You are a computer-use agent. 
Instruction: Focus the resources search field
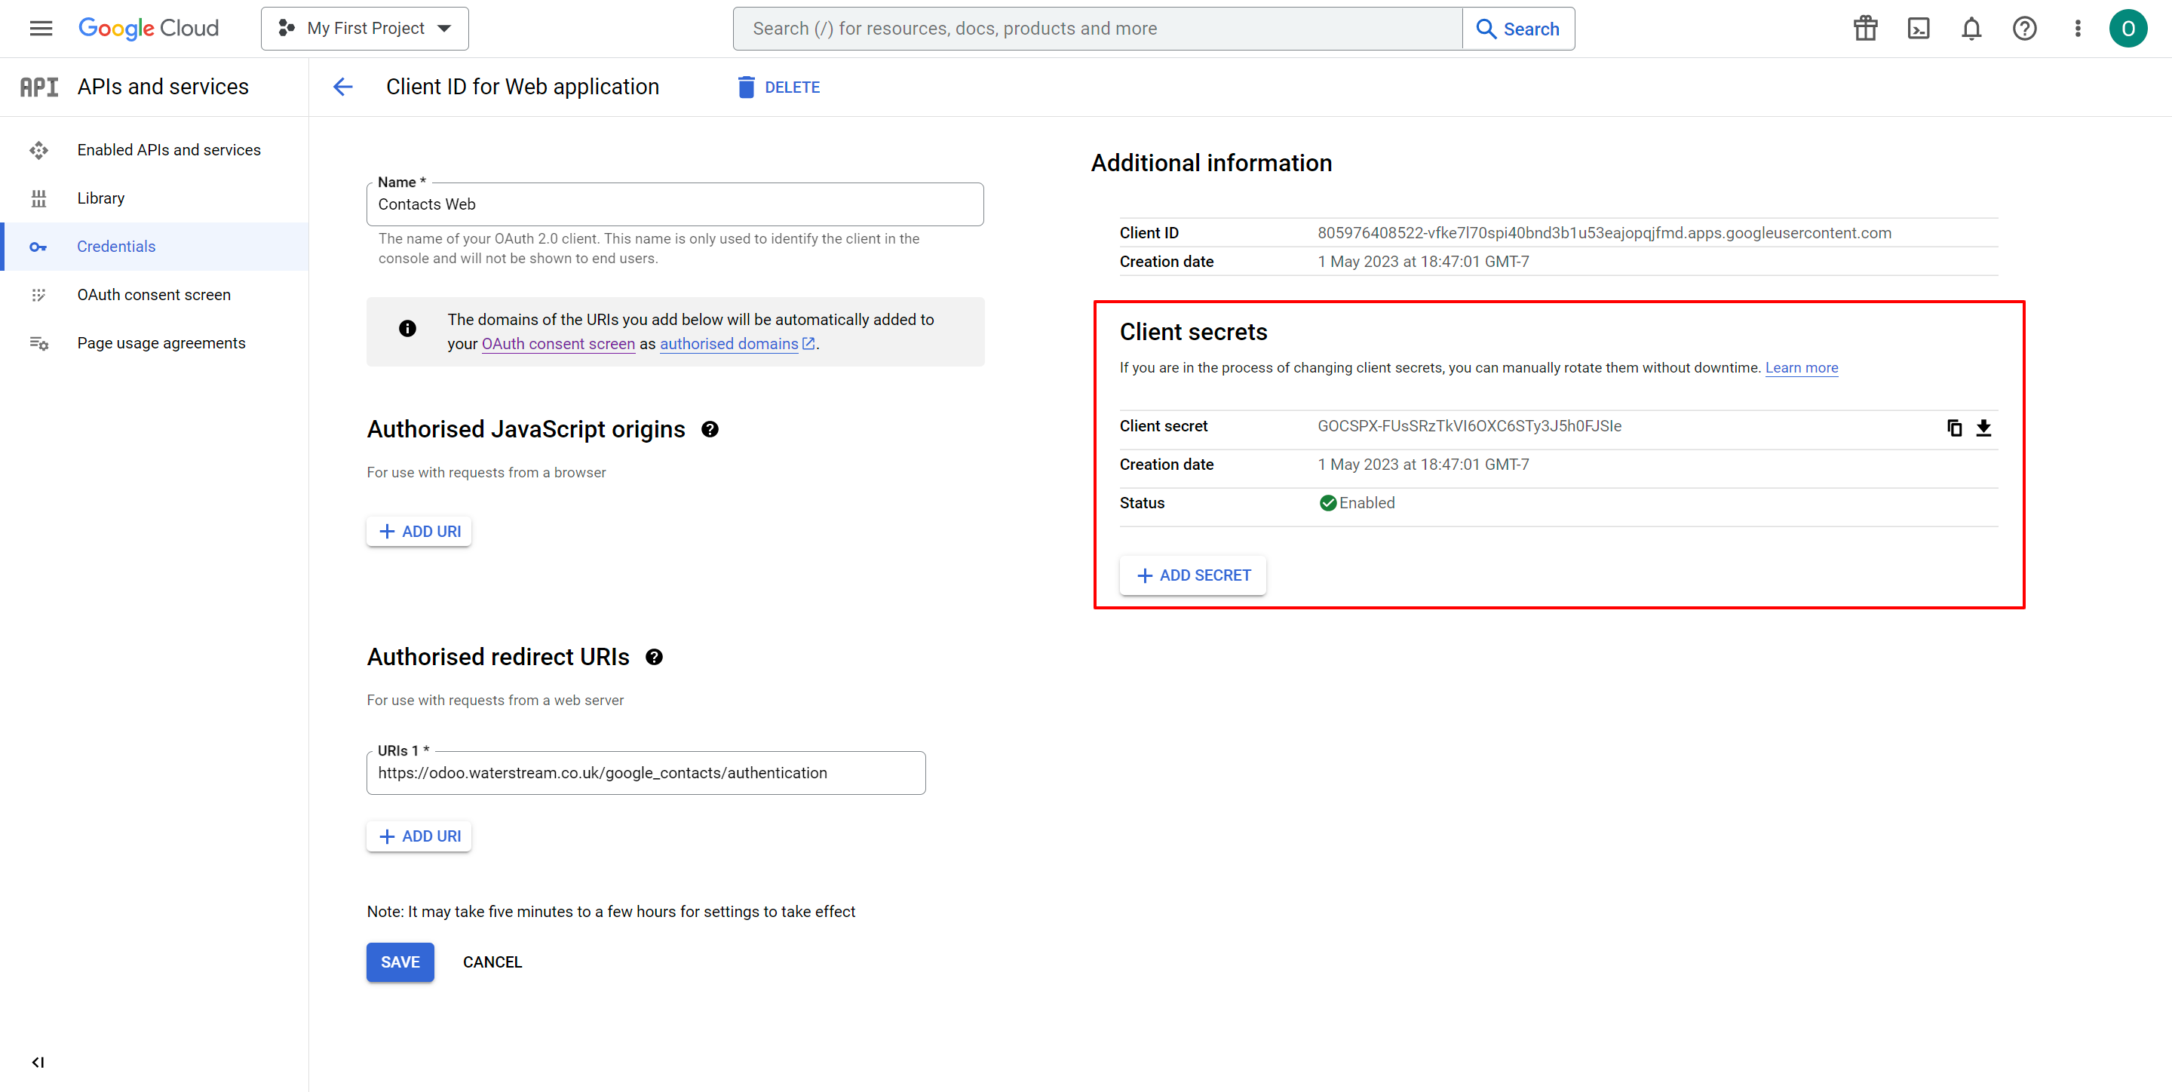coord(1097,29)
